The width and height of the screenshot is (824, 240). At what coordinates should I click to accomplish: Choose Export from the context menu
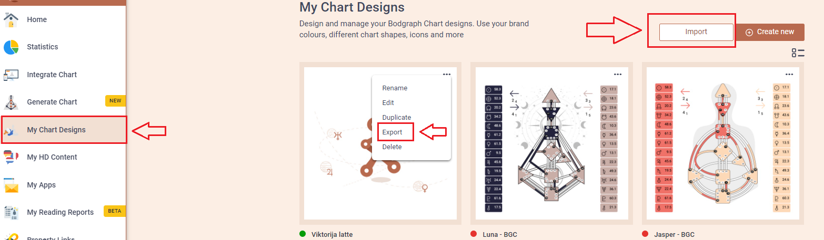(393, 132)
